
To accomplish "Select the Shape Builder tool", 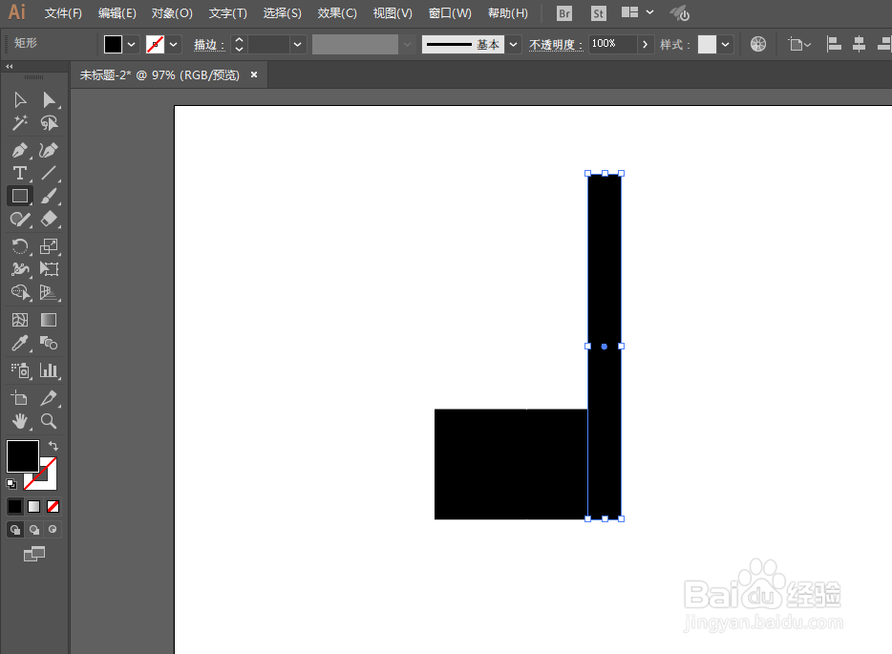I will 20,292.
